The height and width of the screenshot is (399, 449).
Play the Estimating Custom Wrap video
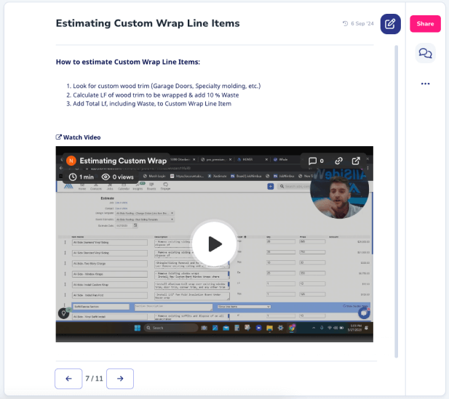pos(215,243)
